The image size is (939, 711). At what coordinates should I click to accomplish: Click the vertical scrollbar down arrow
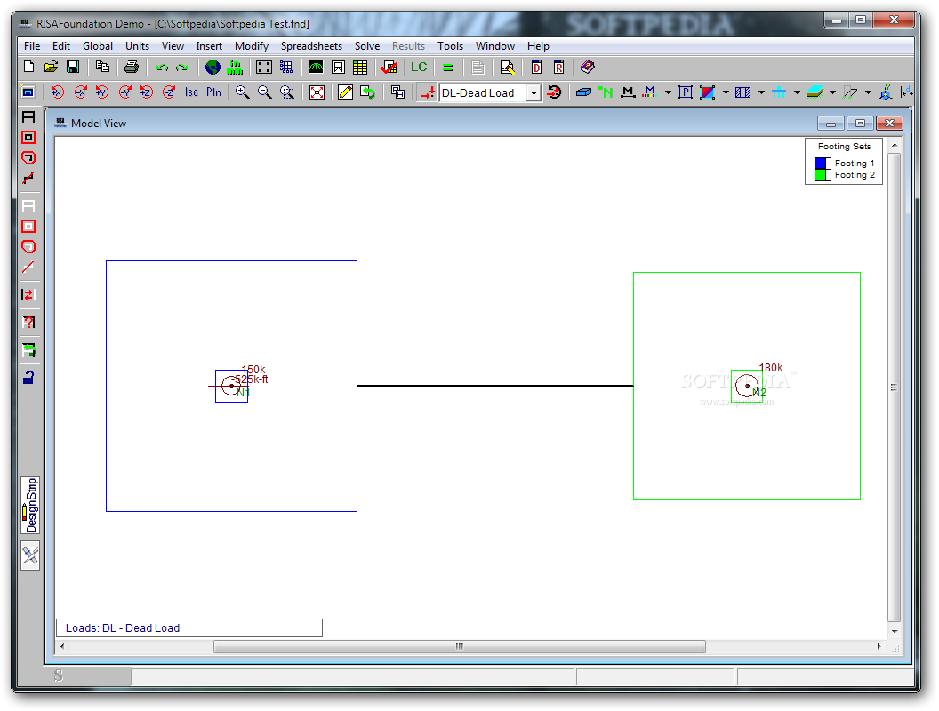pos(894,631)
